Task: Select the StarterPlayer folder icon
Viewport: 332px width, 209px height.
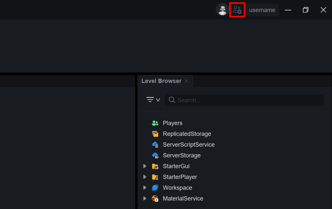Action: point(155,177)
